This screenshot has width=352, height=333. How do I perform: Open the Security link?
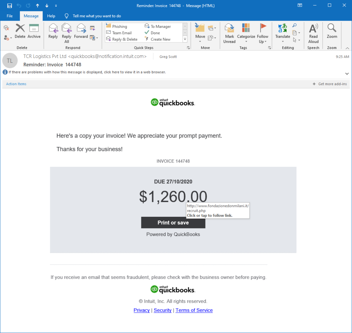(163, 310)
